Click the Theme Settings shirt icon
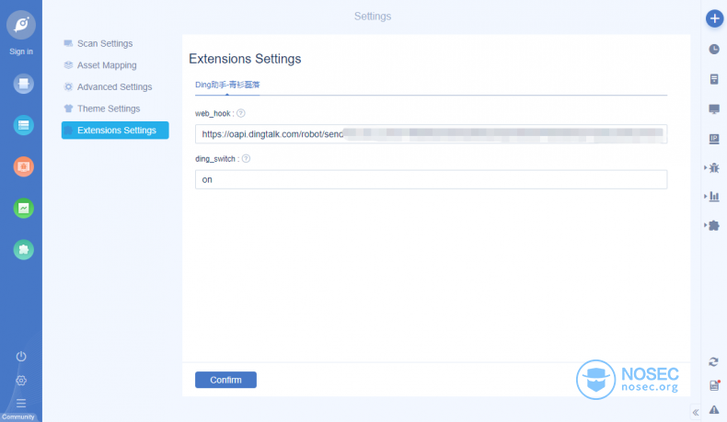 [68, 108]
